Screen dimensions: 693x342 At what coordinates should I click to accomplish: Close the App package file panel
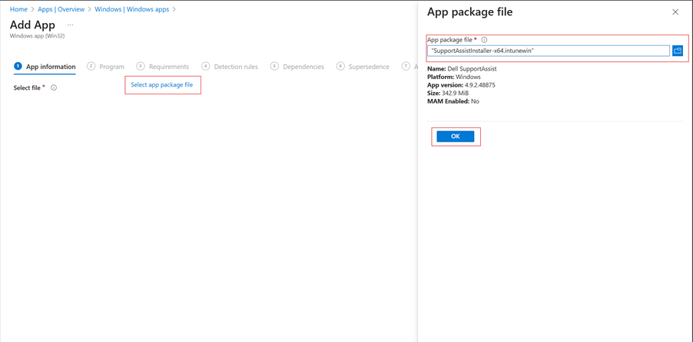click(675, 12)
